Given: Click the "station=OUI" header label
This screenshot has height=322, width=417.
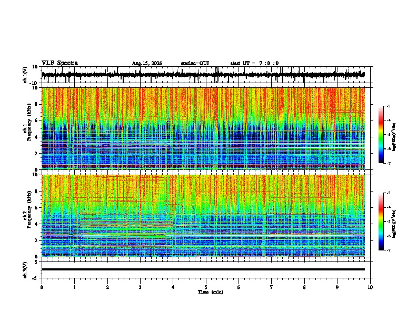Looking at the screenshot, I should click(195, 63).
